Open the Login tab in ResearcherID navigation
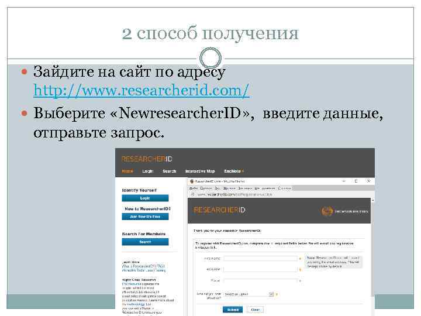This screenshot has width=421, height=316. point(148,171)
